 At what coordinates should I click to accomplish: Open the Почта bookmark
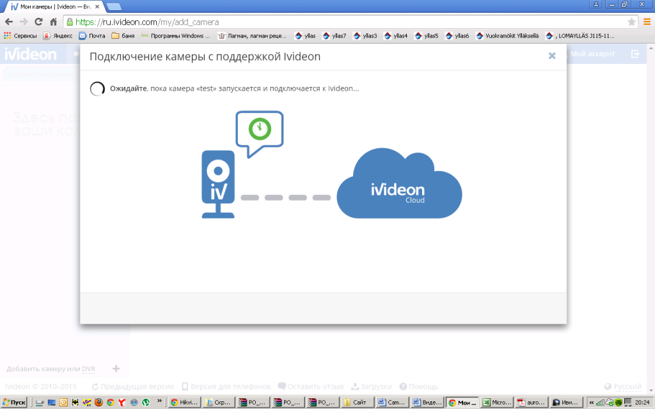pos(92,36)
